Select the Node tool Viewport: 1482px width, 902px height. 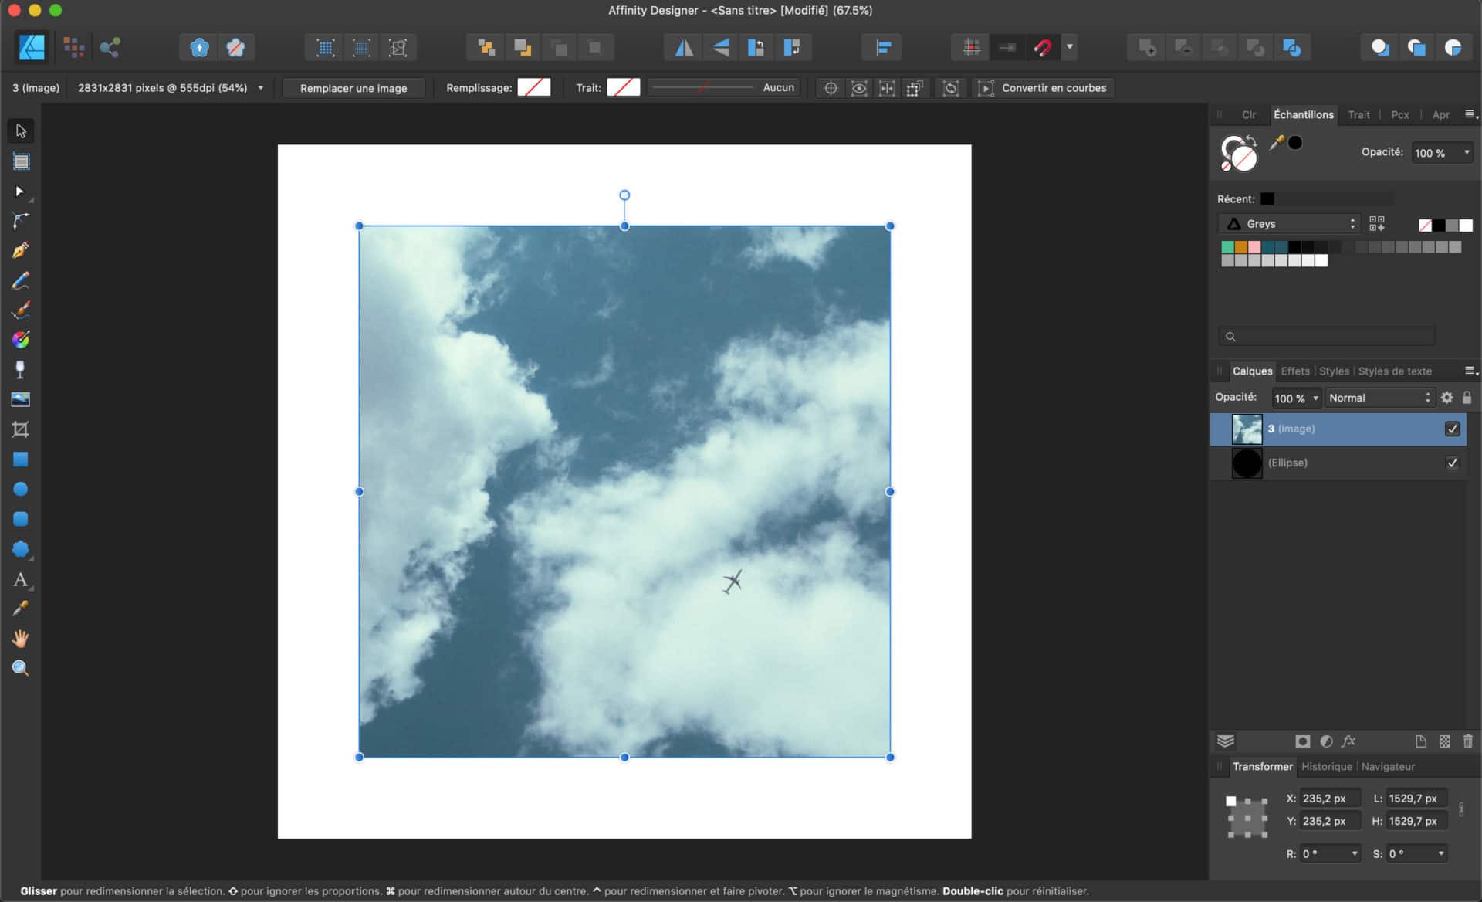pyautogui.click(x=20, y=191)
